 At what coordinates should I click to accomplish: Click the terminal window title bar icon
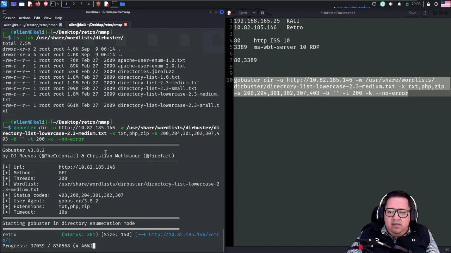4,12
